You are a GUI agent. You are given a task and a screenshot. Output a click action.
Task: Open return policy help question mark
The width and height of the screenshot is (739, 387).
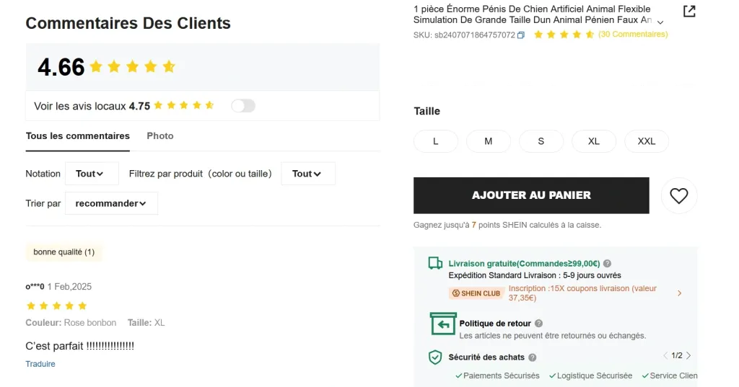[538, 324]
